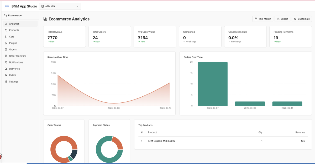Open the ATM Milk store selector dropdown
The height and width of the screenshot is (164, 315).
click(x=60, y=6)
